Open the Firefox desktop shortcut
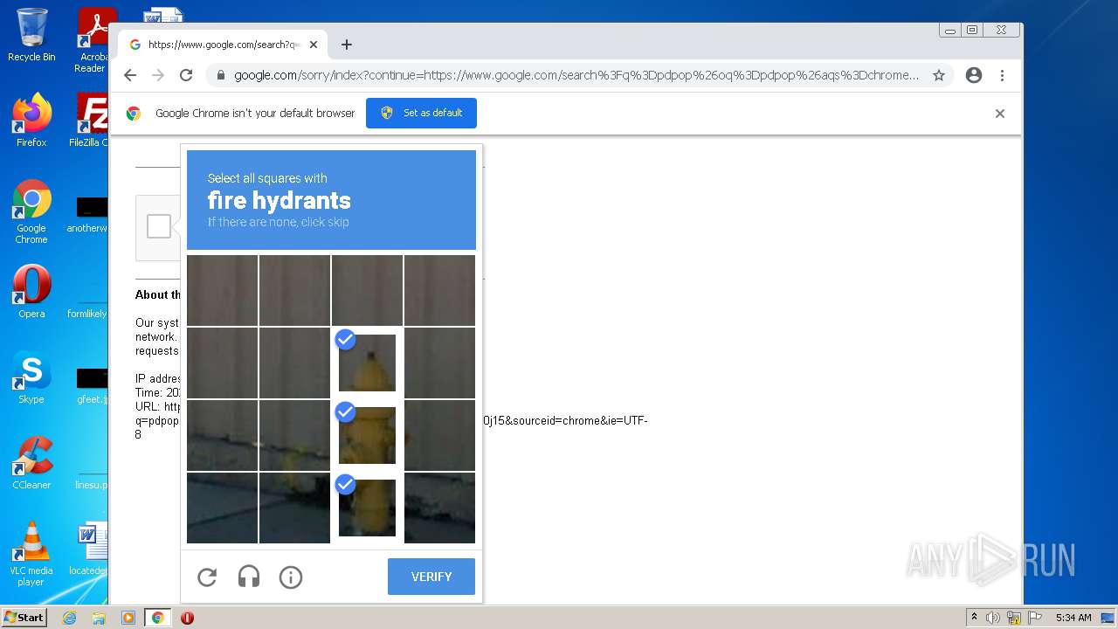The height and width of the screenshot is (629, 1118). pos(31,121)
